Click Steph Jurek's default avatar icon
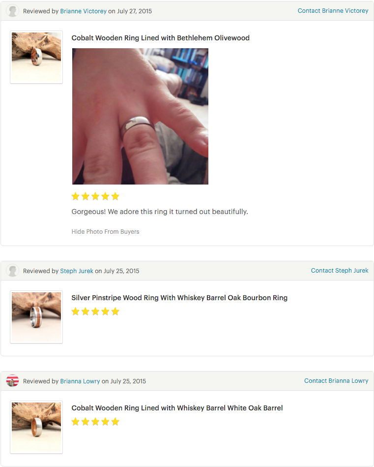374x467 pixels. point(12,271)
